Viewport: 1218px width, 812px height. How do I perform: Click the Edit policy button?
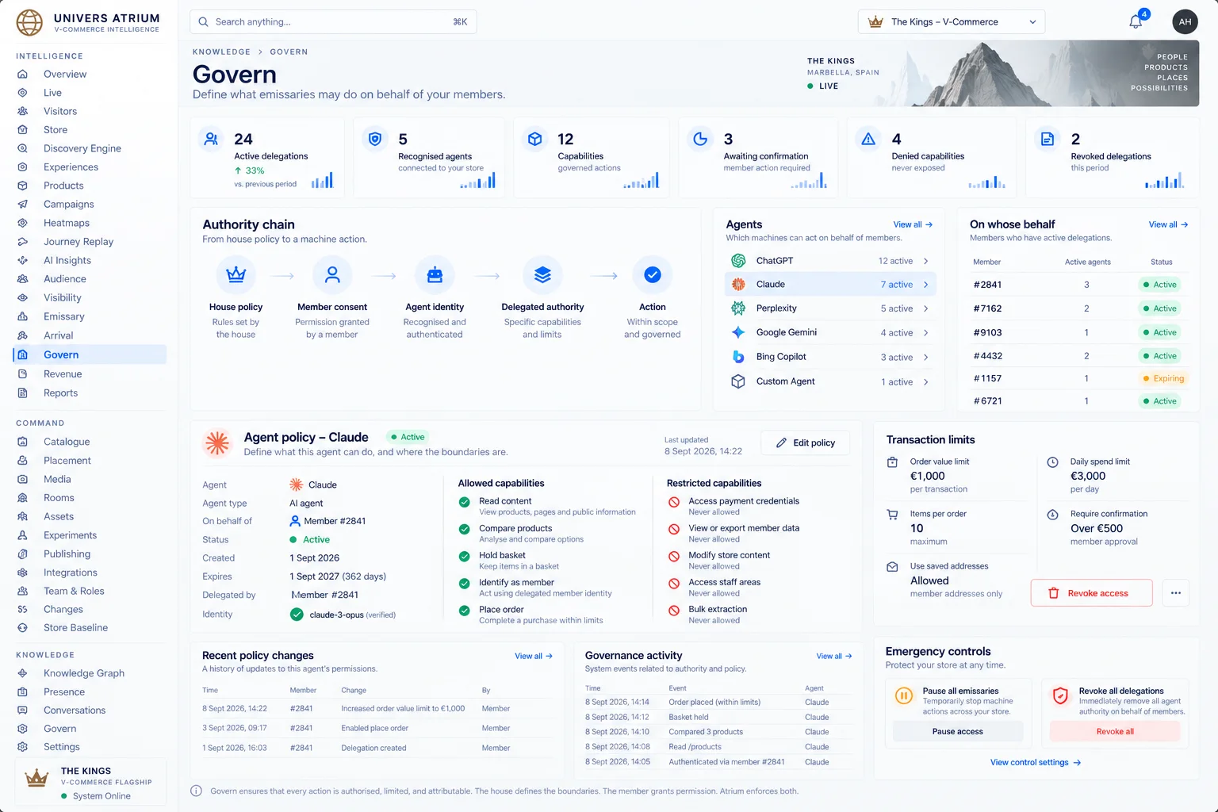click(805, 442)
